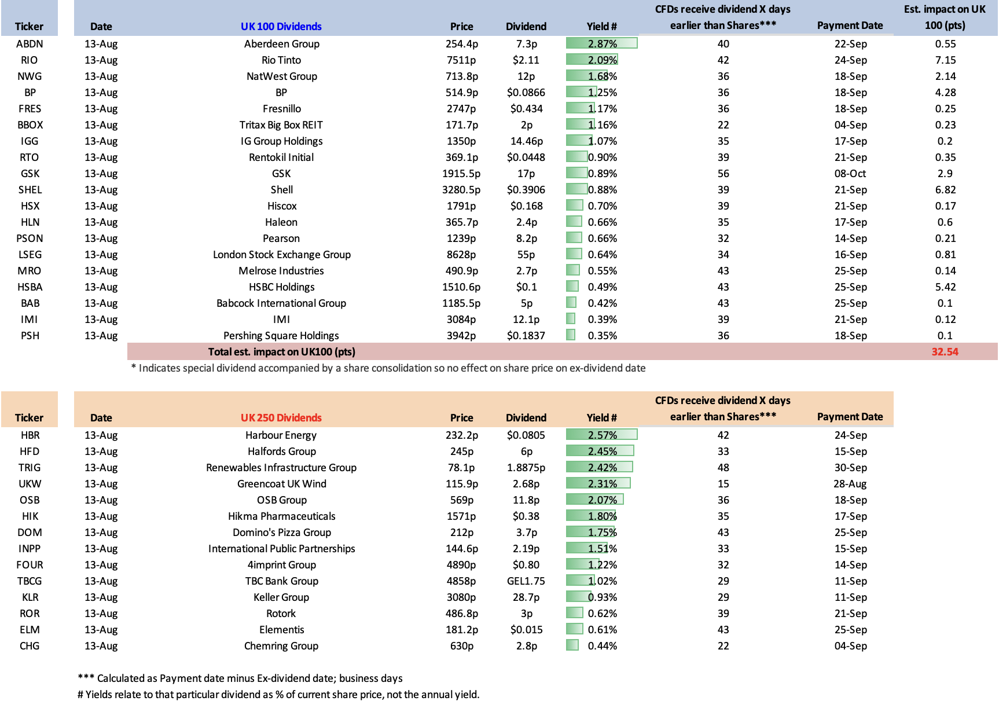Select the TBC Bank Group dividend GEL1.75

[526, 581]
